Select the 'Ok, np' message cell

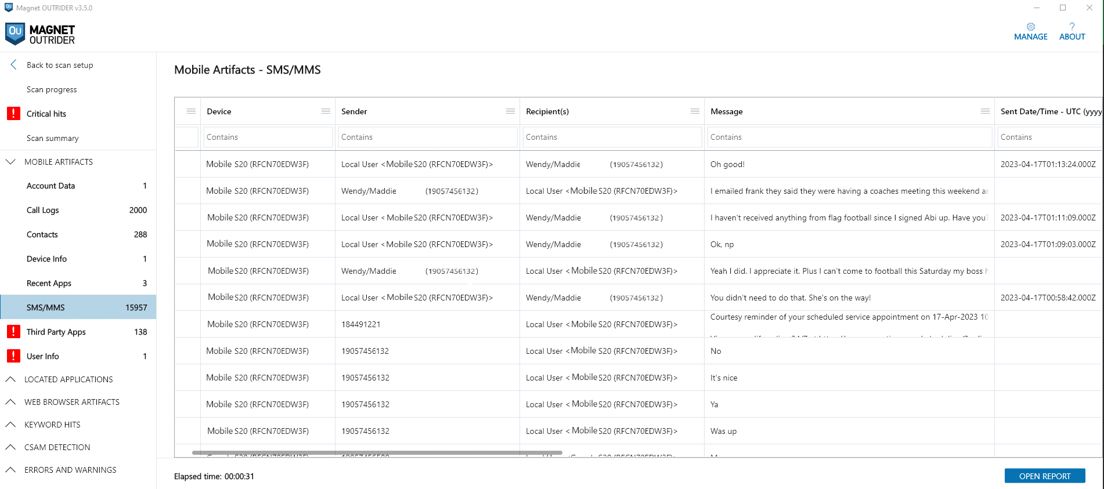(849, 244)
